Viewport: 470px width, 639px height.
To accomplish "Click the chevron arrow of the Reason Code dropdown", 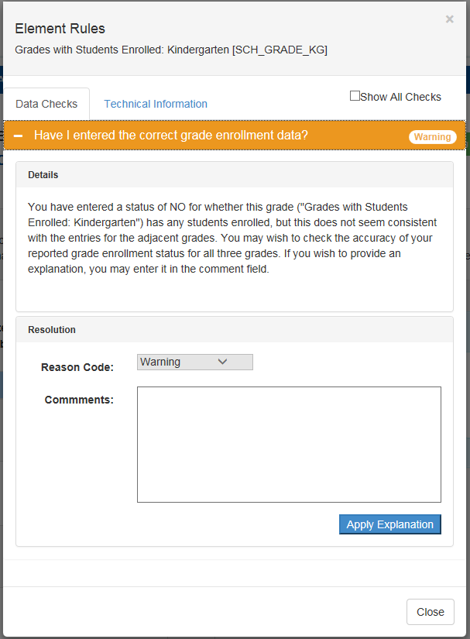I will (x=222, y=362).
